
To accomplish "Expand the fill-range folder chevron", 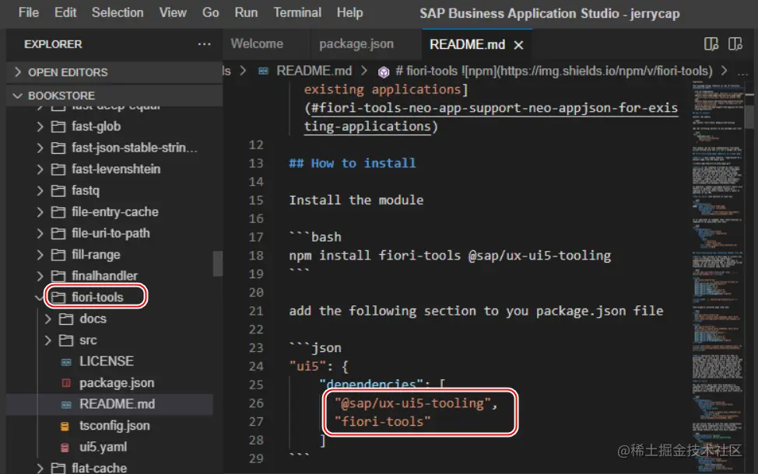I will point(40,254).
